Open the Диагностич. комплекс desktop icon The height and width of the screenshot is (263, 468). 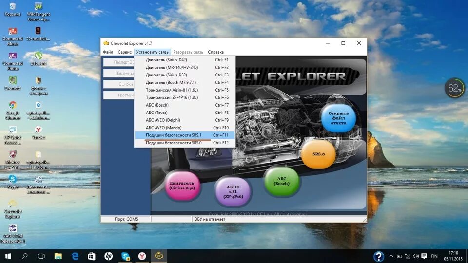click(38, 185)
